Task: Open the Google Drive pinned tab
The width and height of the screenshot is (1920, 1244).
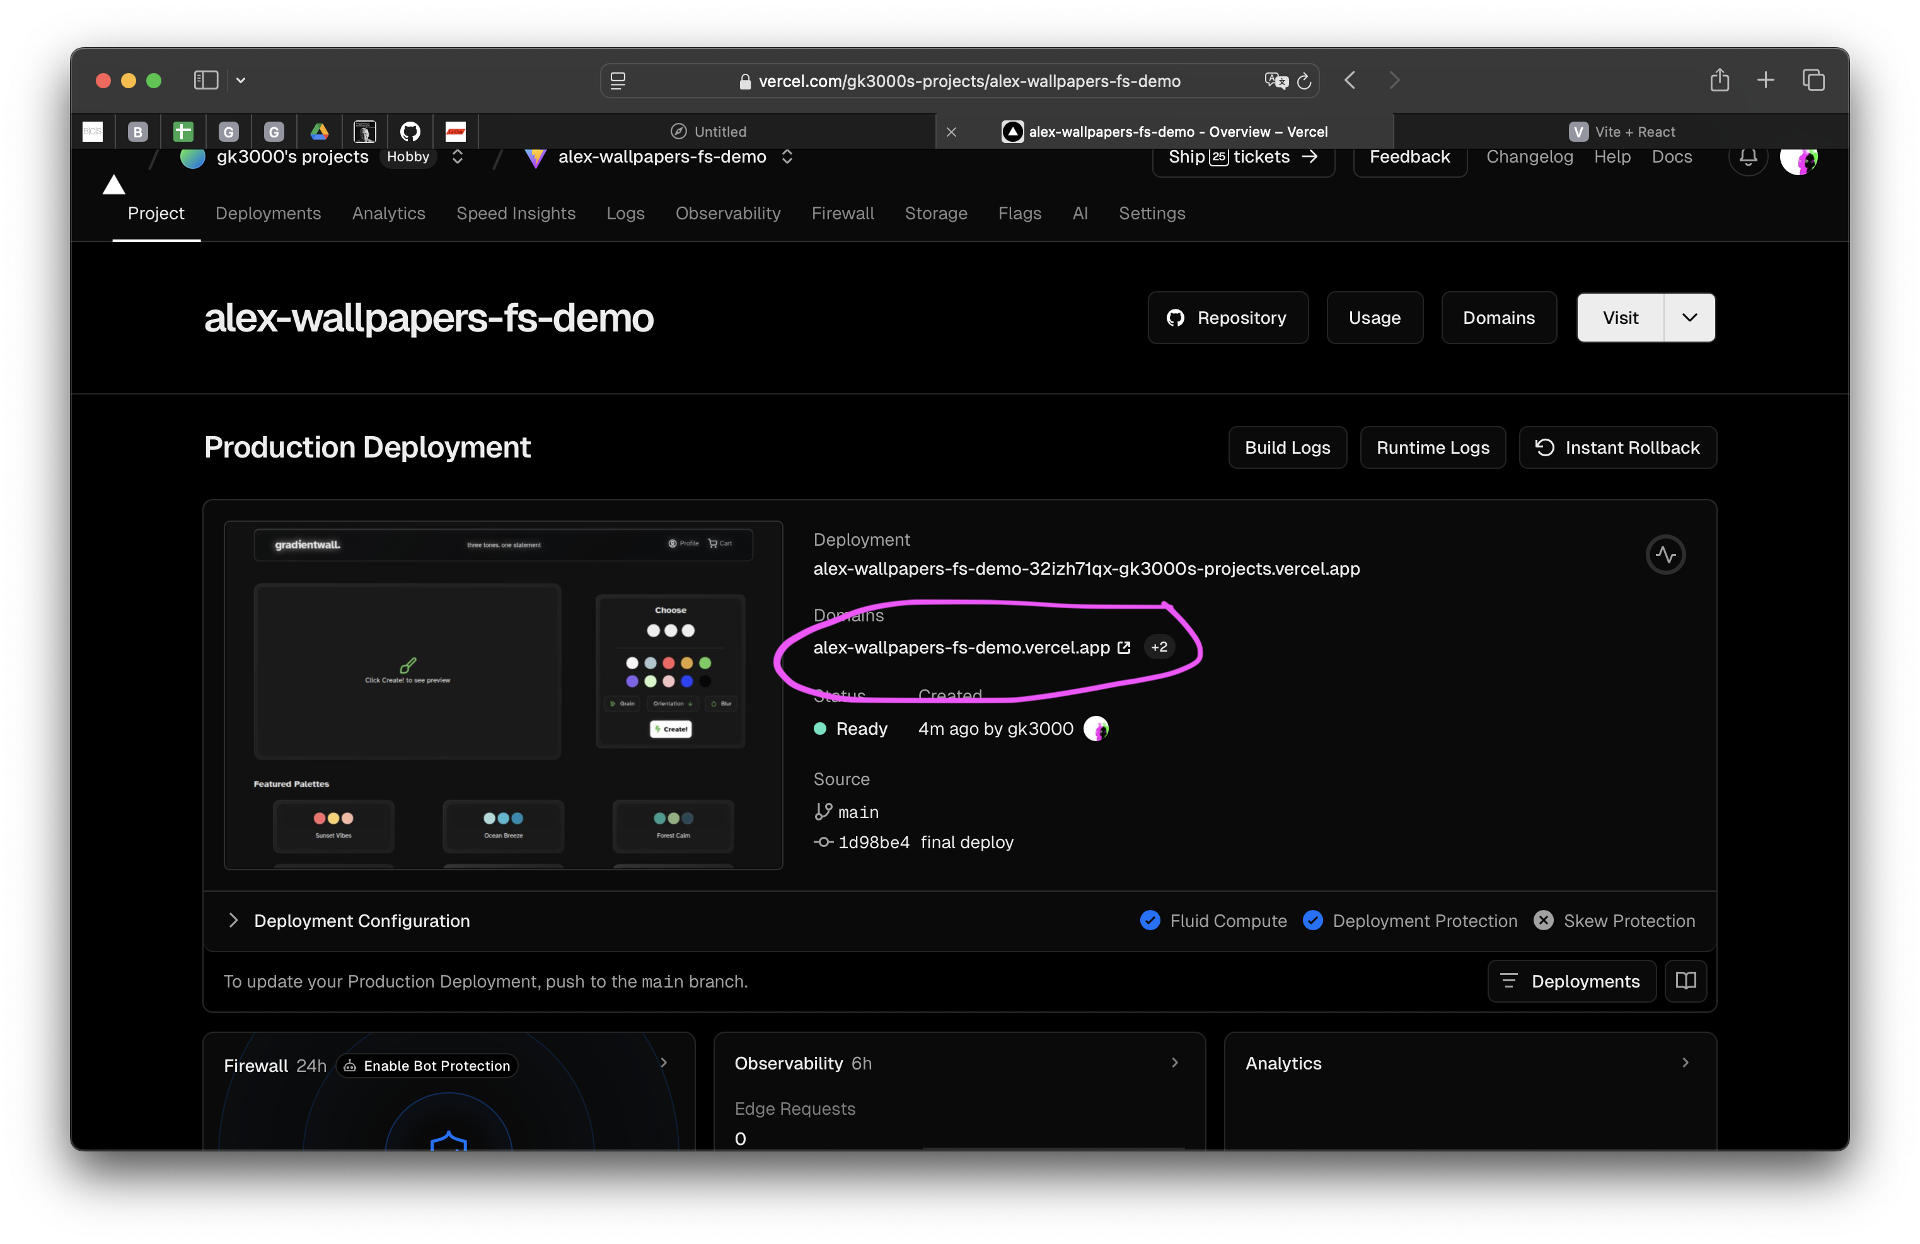Action: coord(320,132)
